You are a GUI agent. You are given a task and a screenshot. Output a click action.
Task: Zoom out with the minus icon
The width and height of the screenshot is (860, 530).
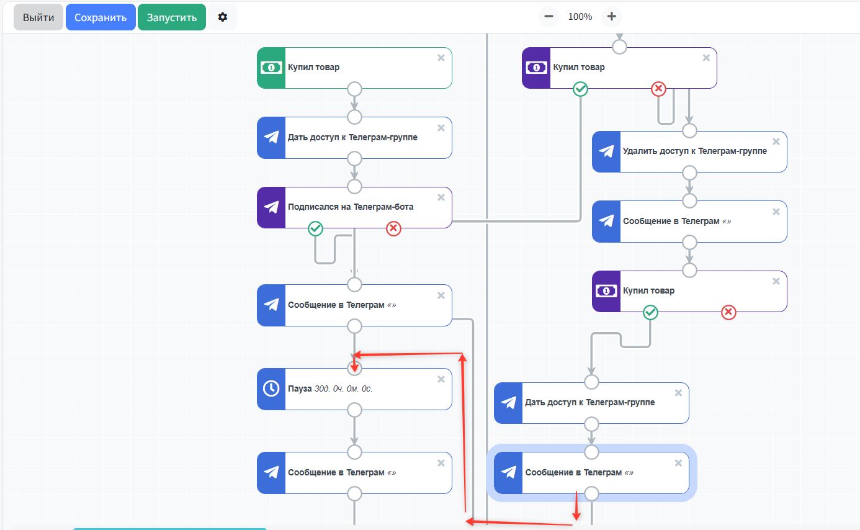pos(549,17)
